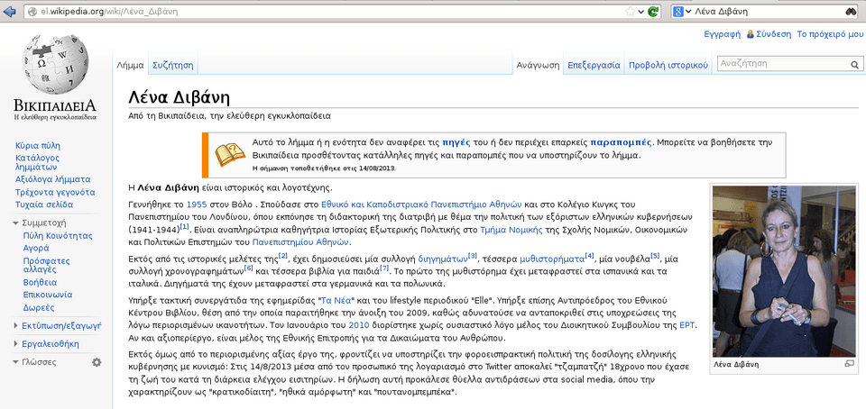Expand the Εργαλειοθήκη sidebar section
This screenshot has height=409, width=866.
coord(16,343)
